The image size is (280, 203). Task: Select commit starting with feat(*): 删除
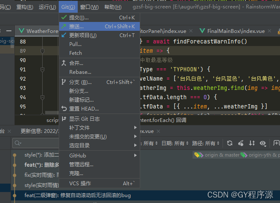(42, 165)
